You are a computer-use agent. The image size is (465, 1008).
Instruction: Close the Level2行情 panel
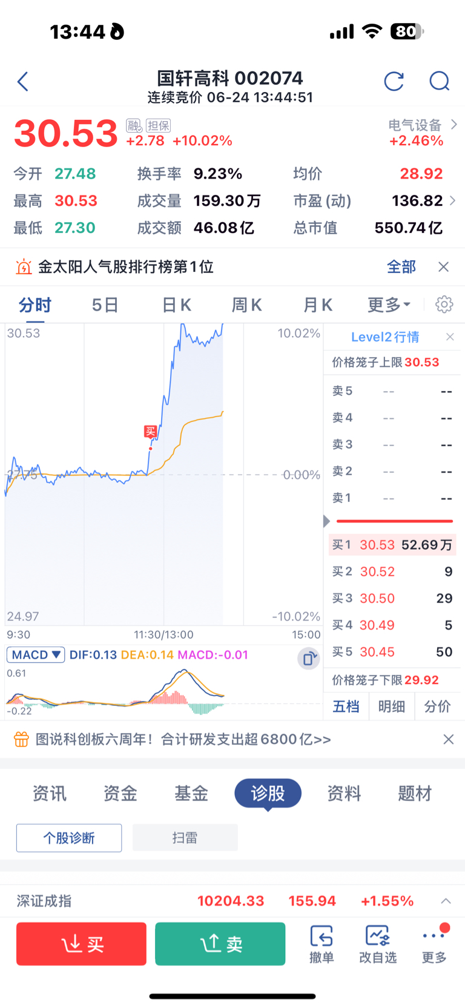450,337
